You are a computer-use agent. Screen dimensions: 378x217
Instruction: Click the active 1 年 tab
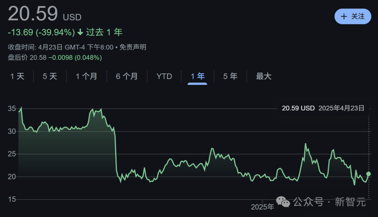point(198,76)
